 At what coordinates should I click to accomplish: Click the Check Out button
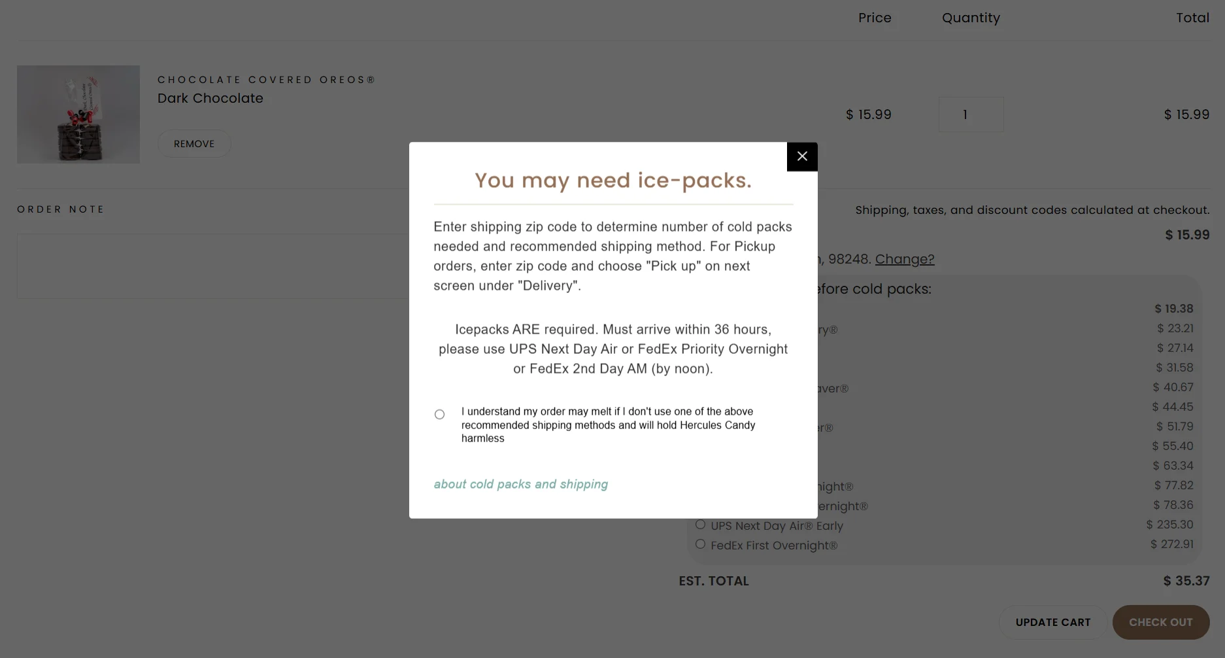pyautogui.click(x=1161, y=622)
